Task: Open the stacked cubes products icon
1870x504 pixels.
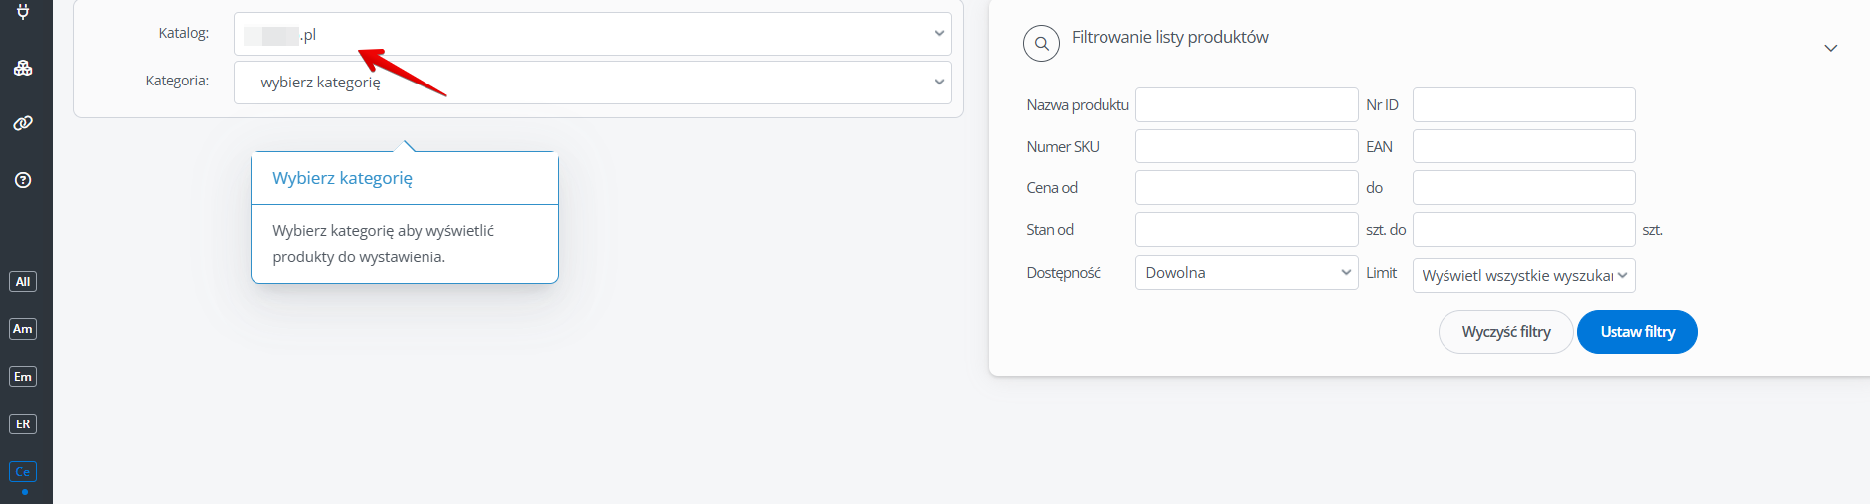Action: pyautogui.click(x=23, y=68)
